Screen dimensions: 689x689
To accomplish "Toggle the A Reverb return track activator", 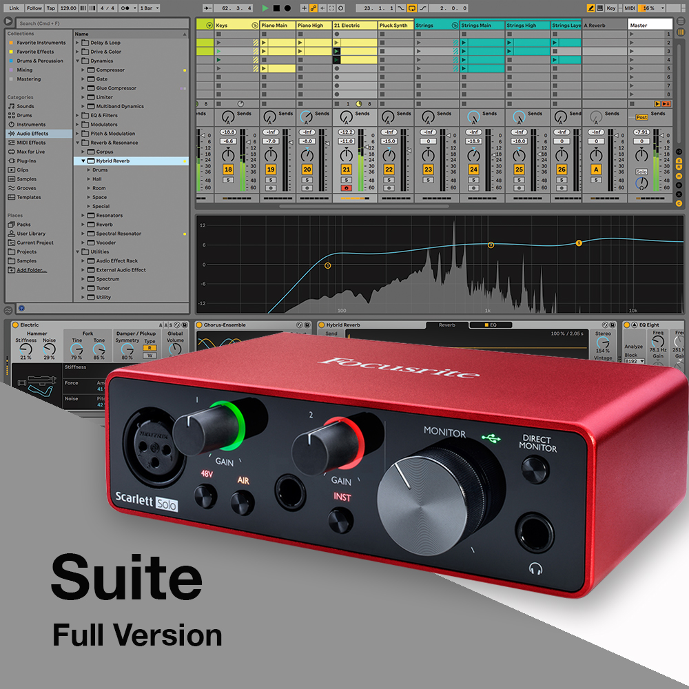I will [596, 169].
